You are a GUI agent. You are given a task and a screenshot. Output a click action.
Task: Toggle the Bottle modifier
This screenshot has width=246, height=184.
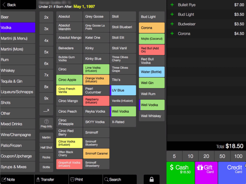pos(46,167)
